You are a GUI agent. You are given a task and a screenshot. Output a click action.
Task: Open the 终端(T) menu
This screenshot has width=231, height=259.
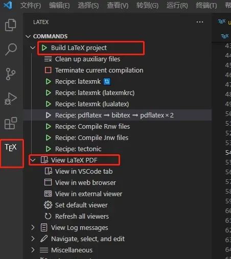[x=206, y=6]
